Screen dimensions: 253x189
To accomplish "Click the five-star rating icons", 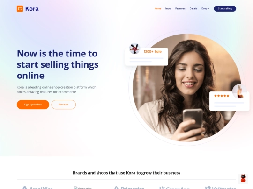I will pyautogui.click(x=222, y=96).
